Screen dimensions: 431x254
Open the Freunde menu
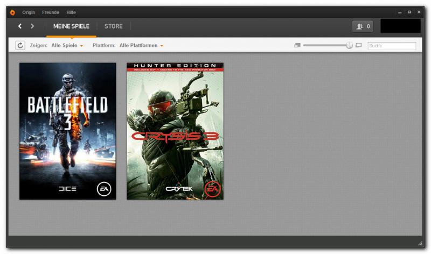[51, 12]
